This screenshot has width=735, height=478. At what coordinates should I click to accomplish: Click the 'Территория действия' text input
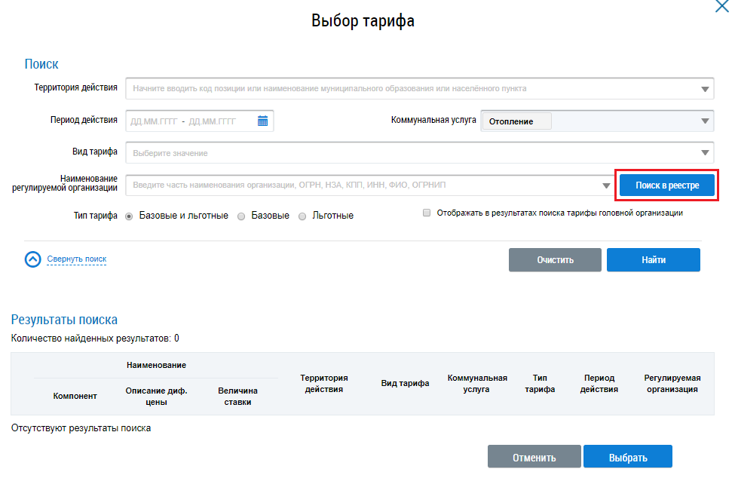[x=407, y=89]
